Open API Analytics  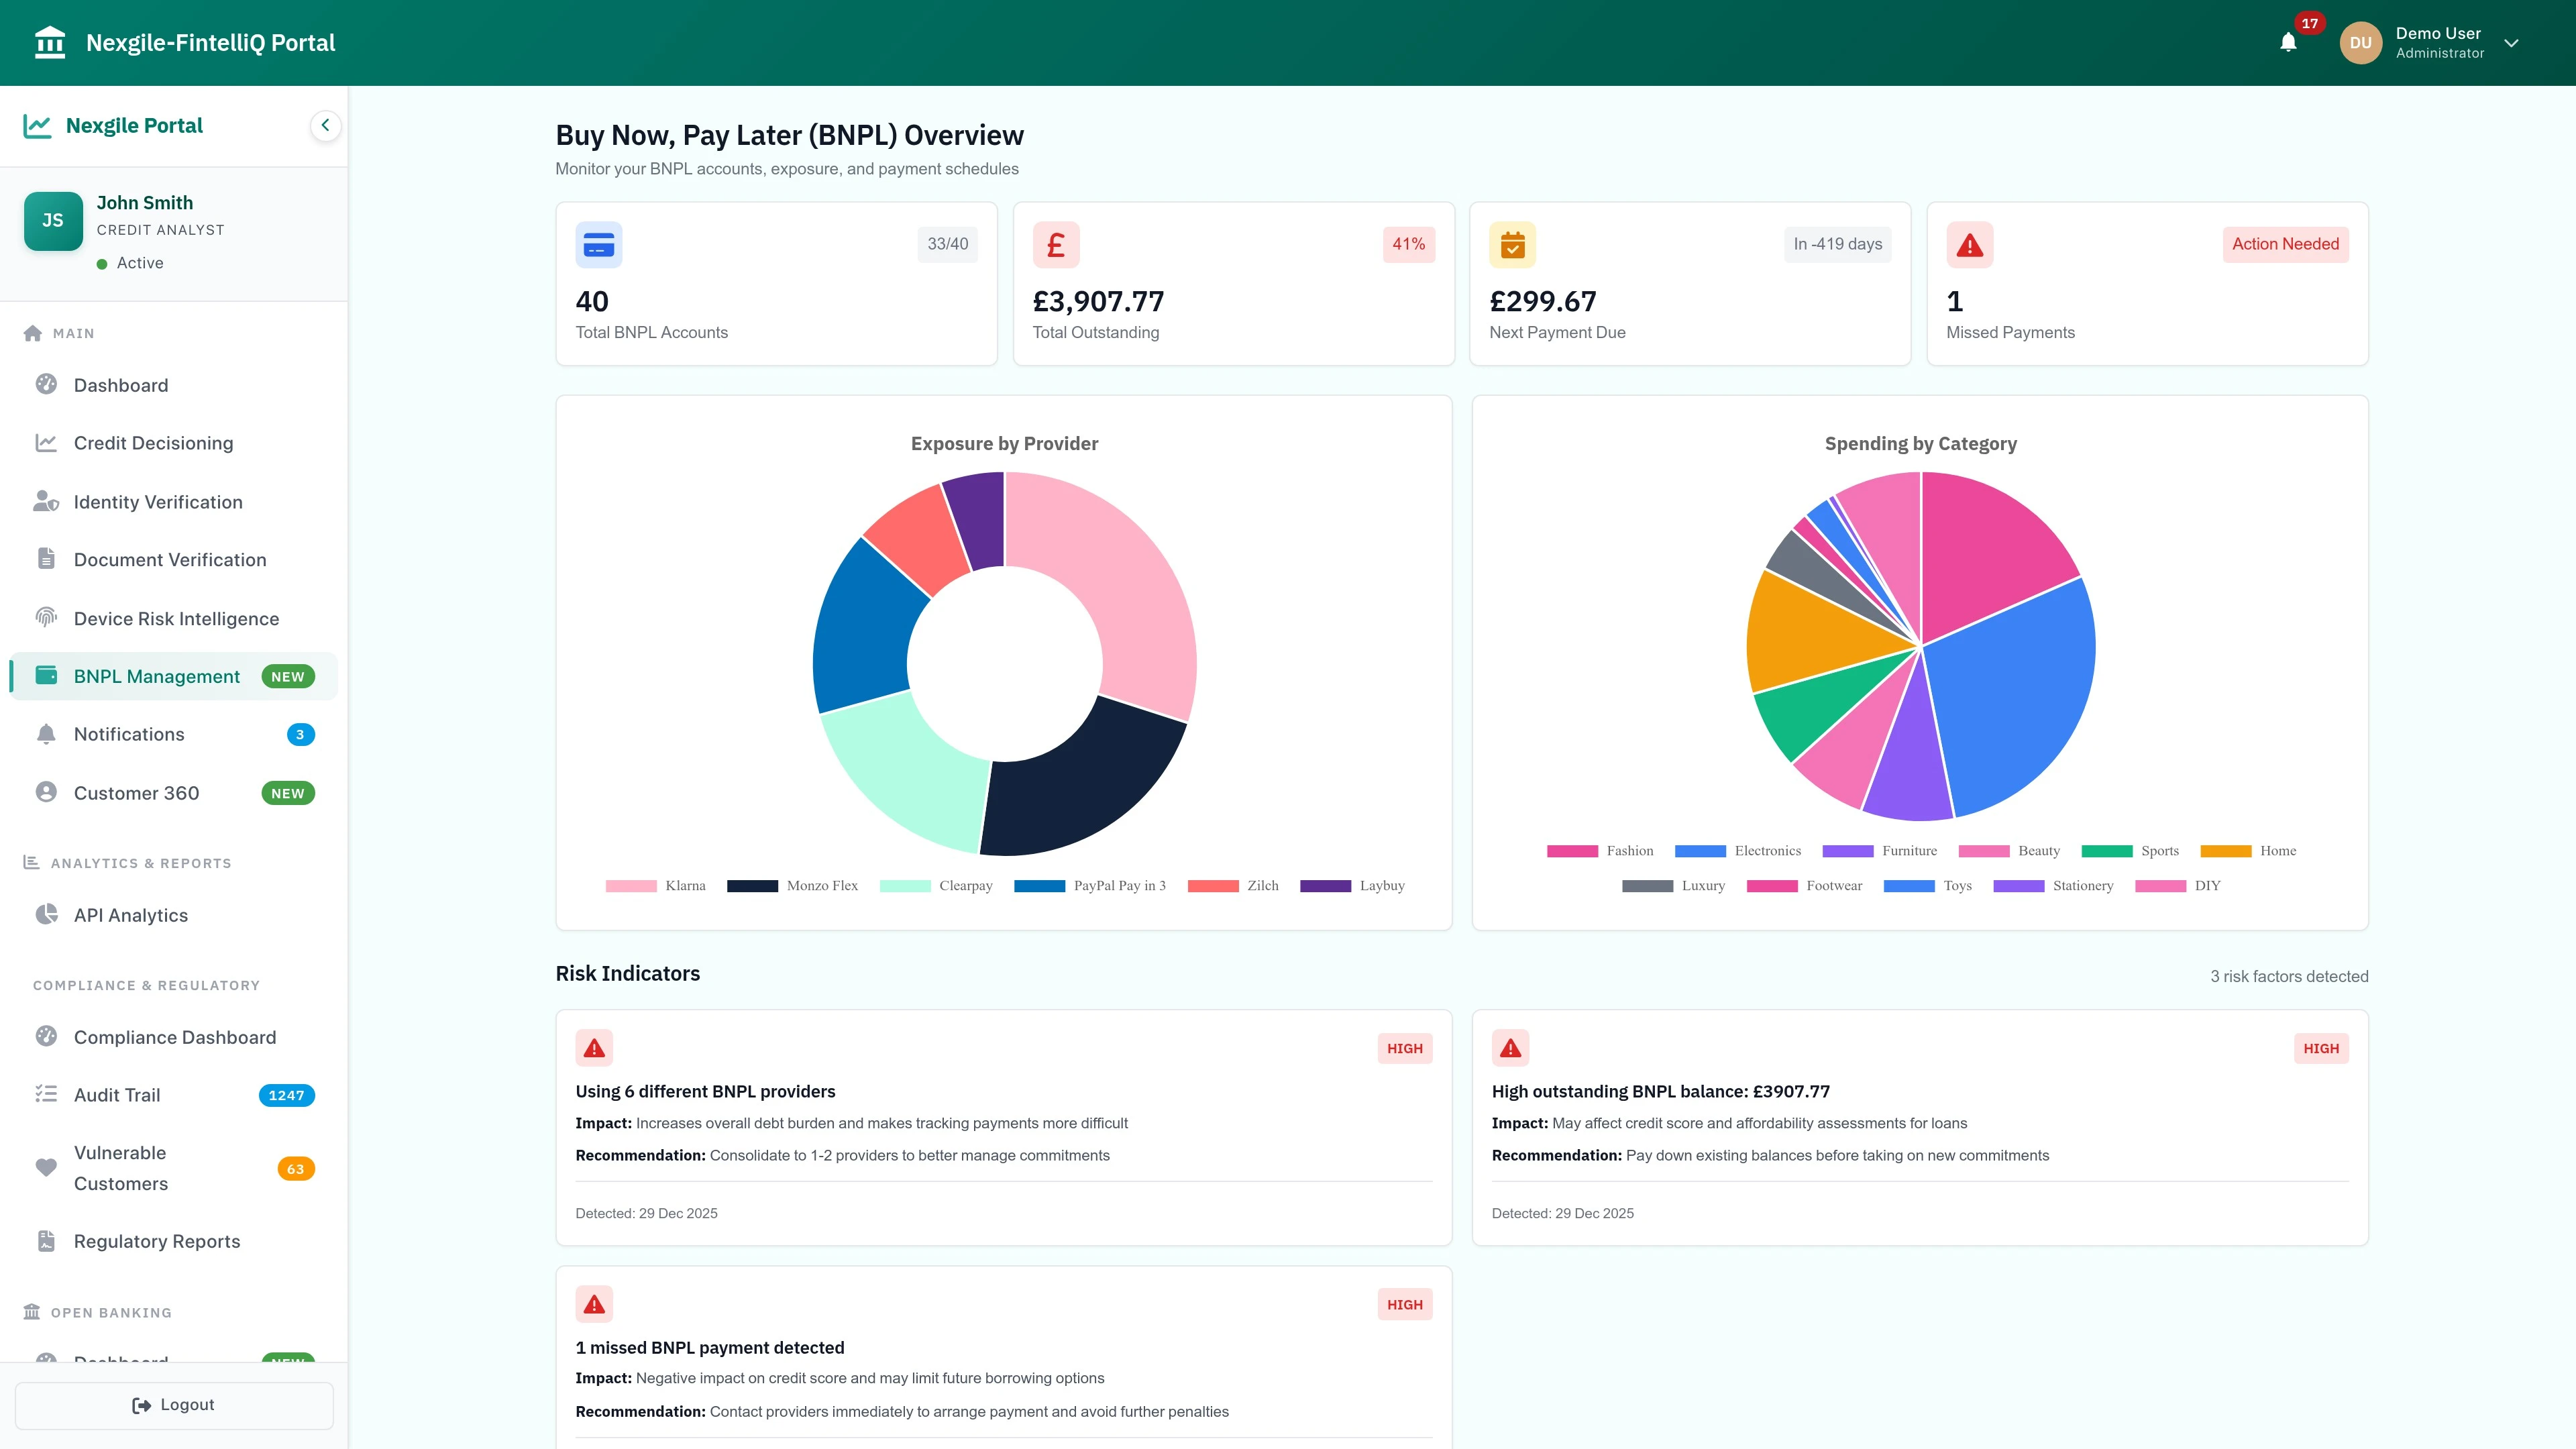(x=130, y=915)
